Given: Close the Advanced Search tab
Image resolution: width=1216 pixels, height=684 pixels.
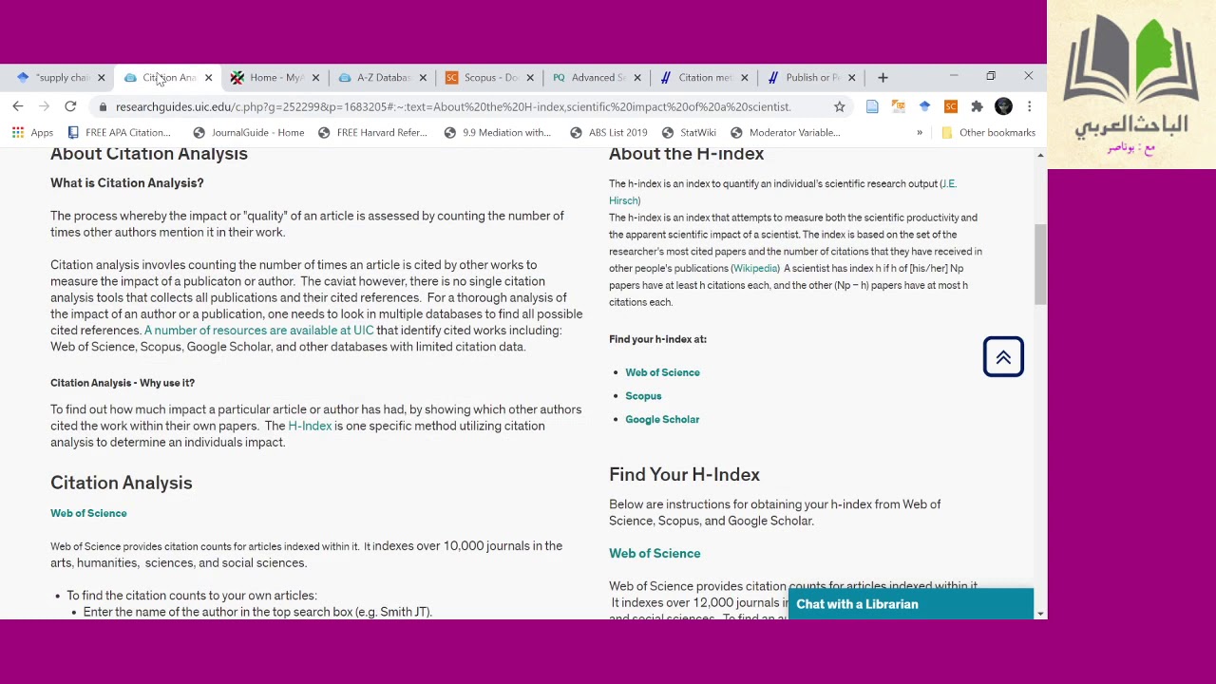Looking at the screenshot, I should tap(637, 78).
